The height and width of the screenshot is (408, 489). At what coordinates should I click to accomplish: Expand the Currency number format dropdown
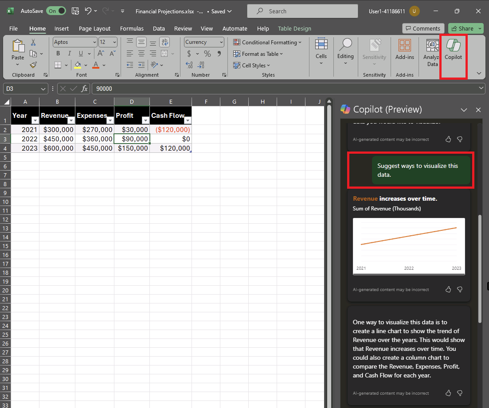(221, 42)
